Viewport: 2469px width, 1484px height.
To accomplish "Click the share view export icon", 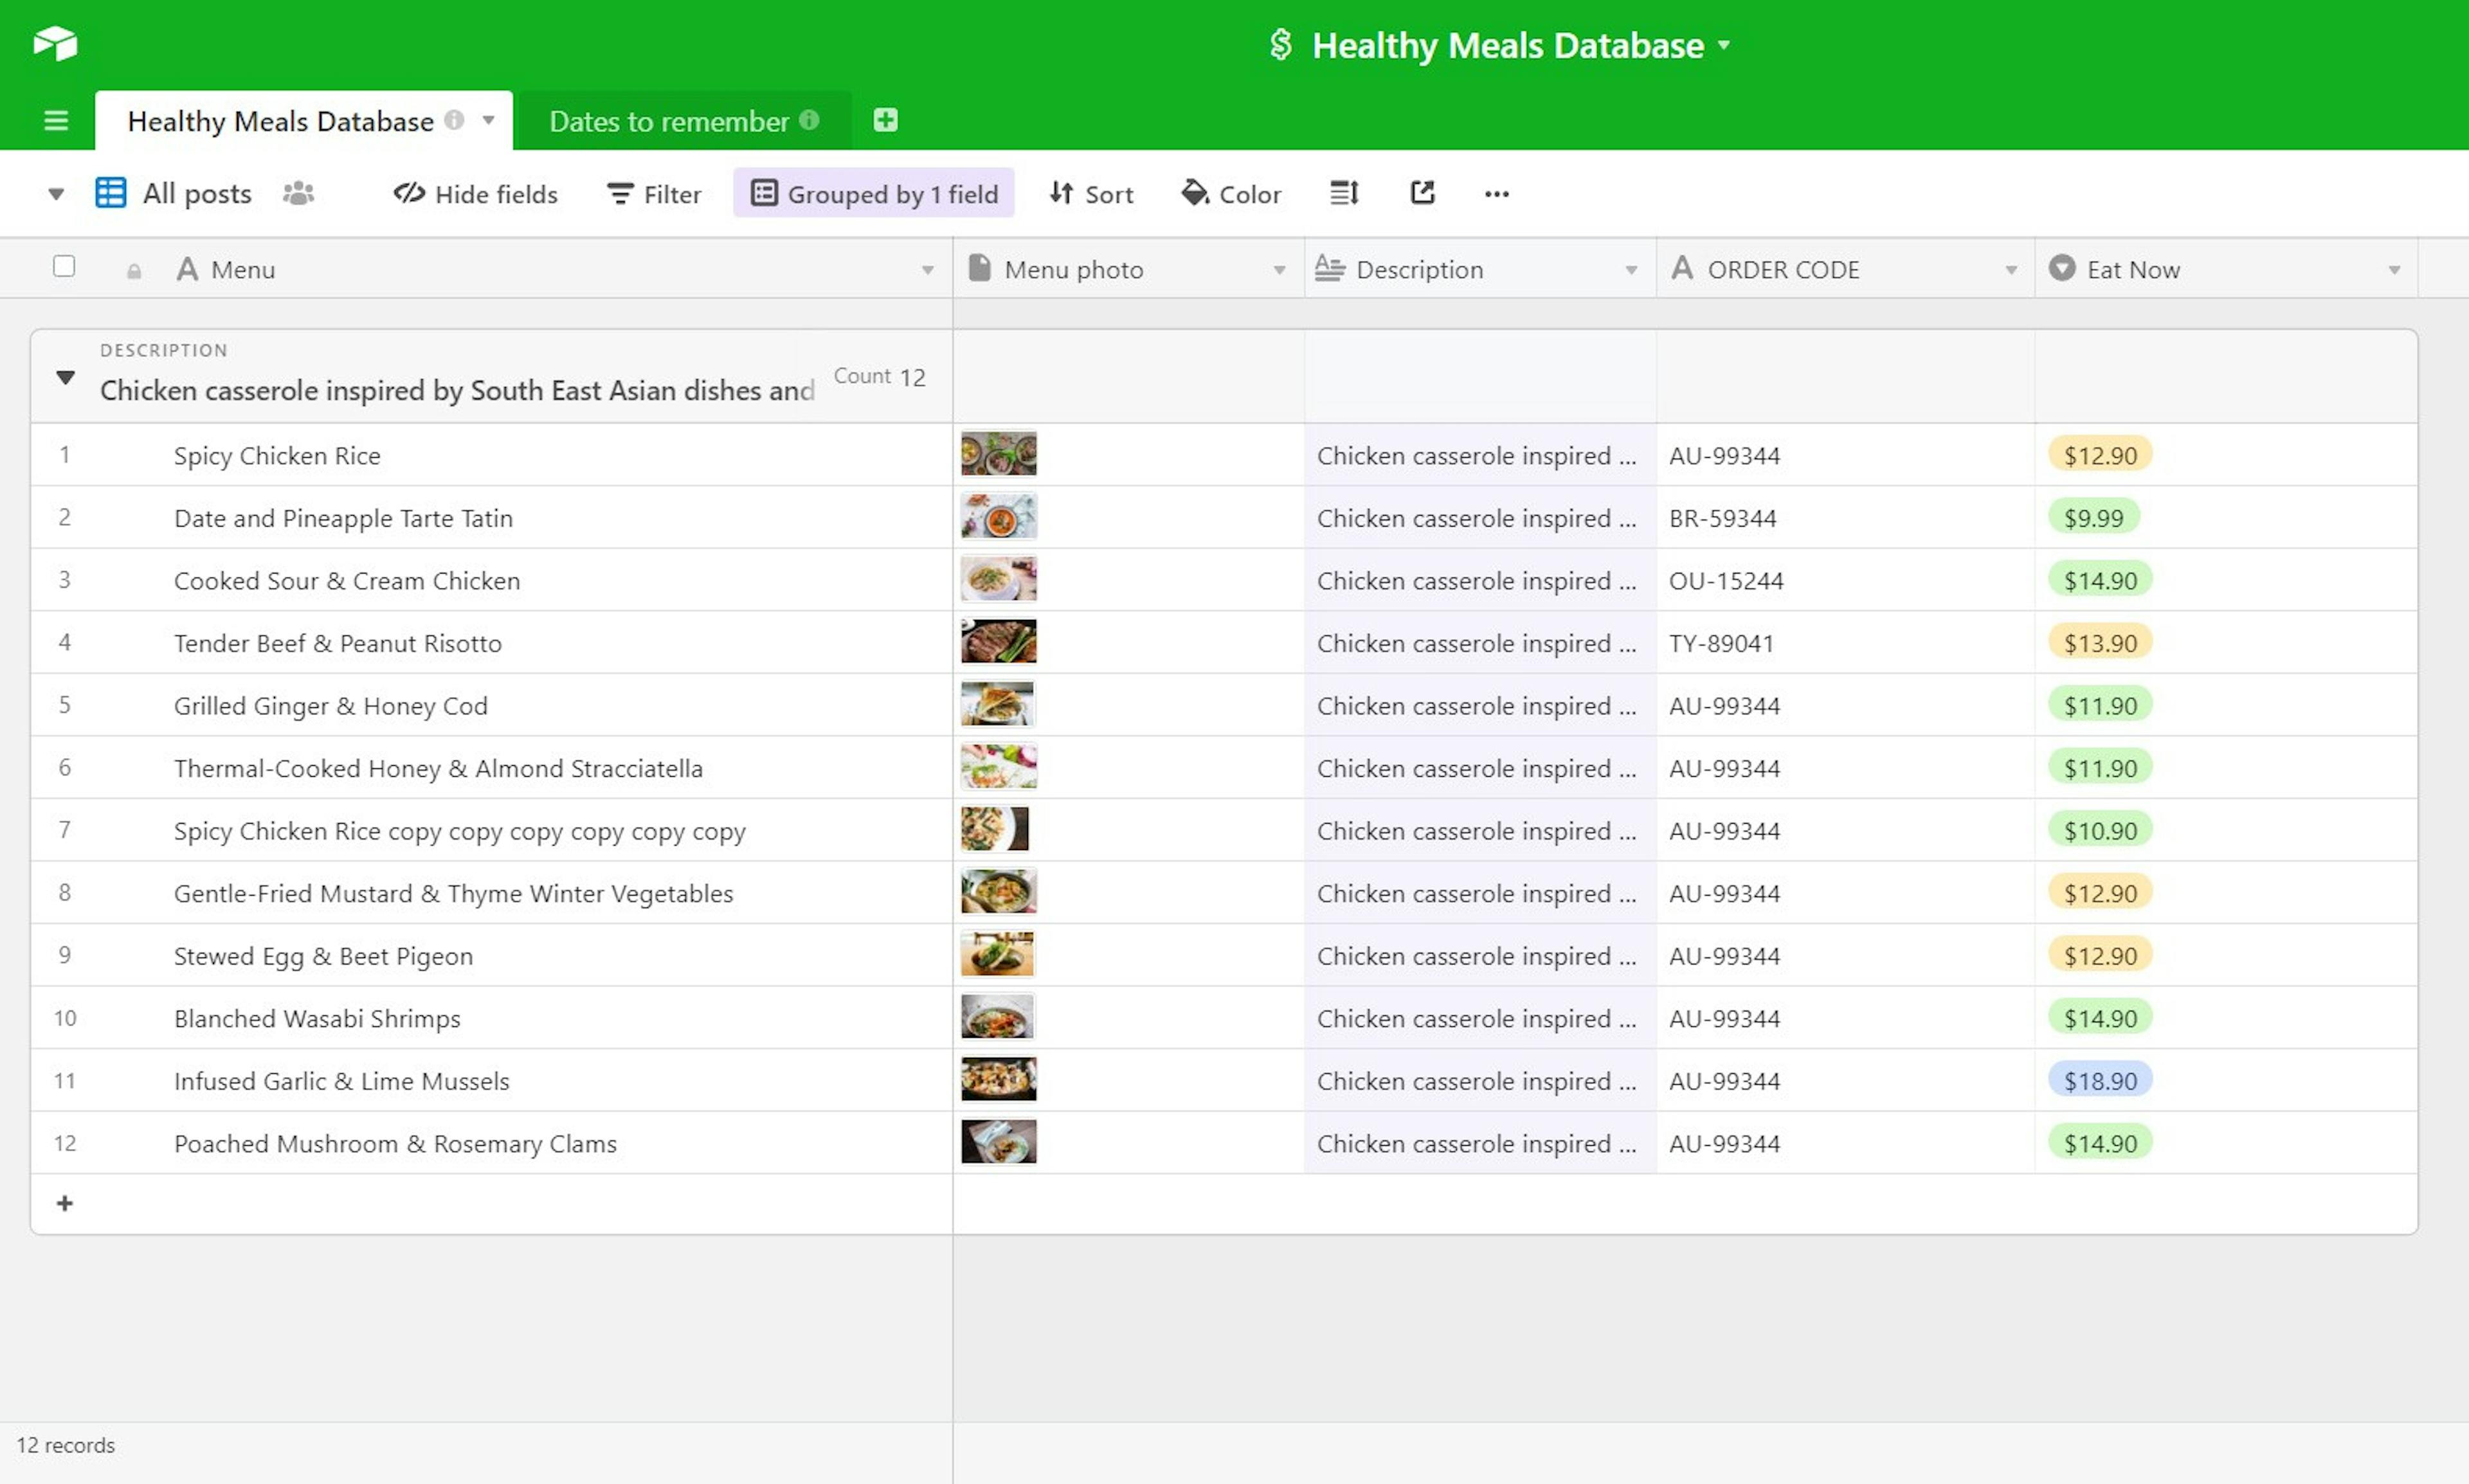I will click(x=1422, y=193).
